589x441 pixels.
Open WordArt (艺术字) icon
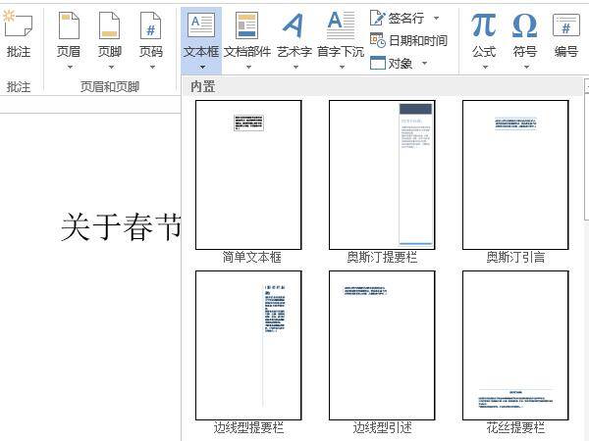[294, 25]
